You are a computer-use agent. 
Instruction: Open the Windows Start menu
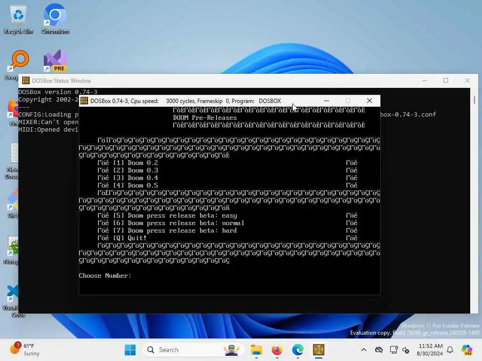pos(130,350)
